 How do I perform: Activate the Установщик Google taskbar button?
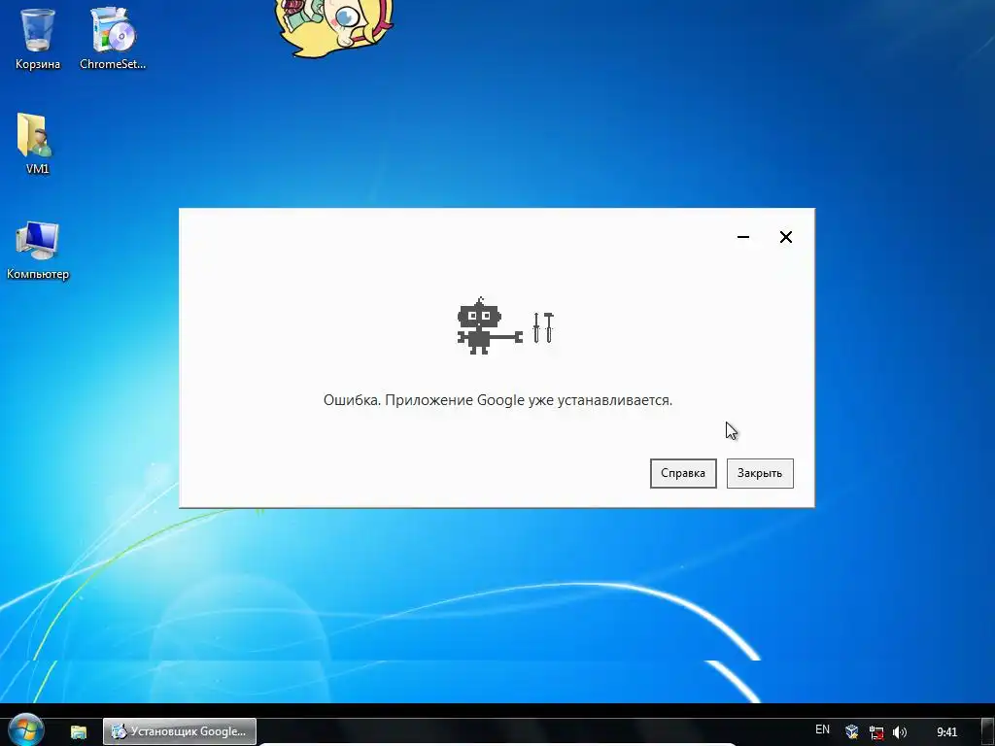pyautogui.click(x=180, y=731)
